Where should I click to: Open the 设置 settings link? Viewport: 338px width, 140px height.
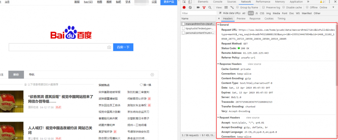(154, 2)
